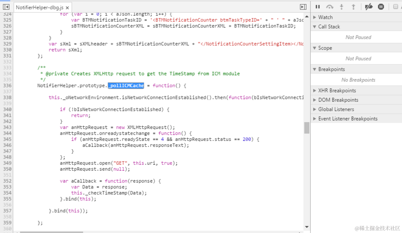Pause script execution
This screenshot has height=233, width=402.
(x=318, y=7)
